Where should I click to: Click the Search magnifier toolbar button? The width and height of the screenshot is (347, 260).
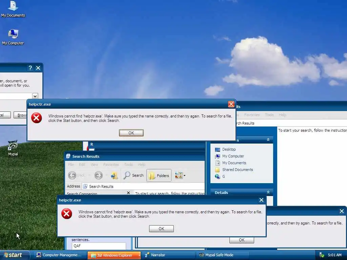tap(133, 175)
